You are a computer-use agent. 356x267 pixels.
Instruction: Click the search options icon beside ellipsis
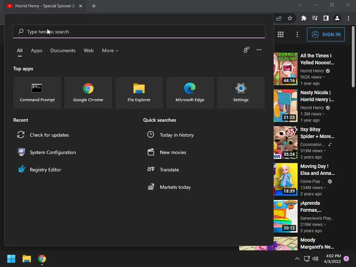click(246, 50)
